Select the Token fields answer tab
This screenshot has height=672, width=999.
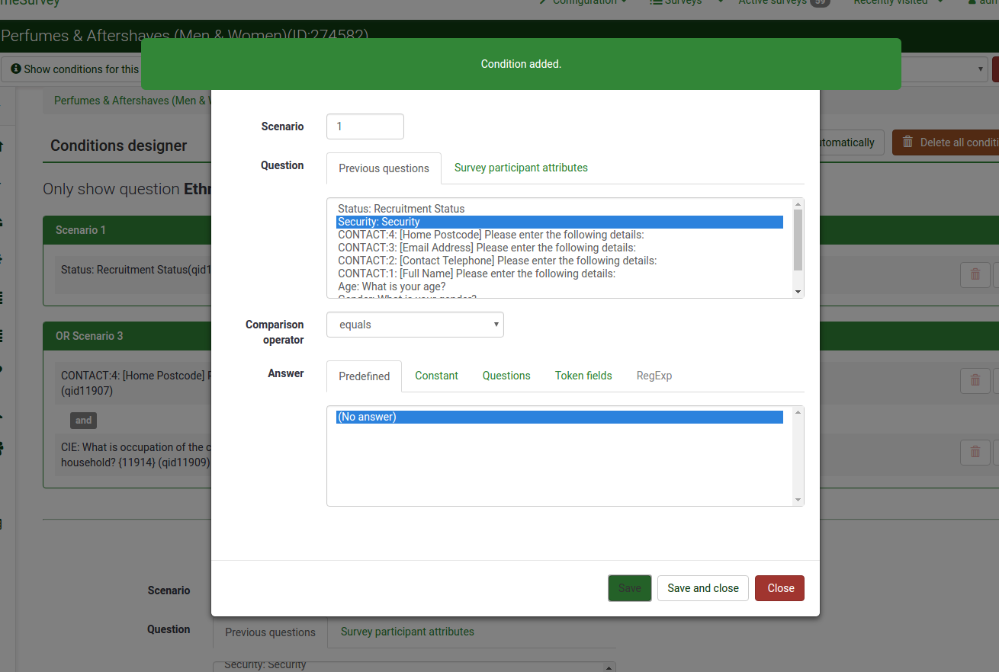point(583,376)
